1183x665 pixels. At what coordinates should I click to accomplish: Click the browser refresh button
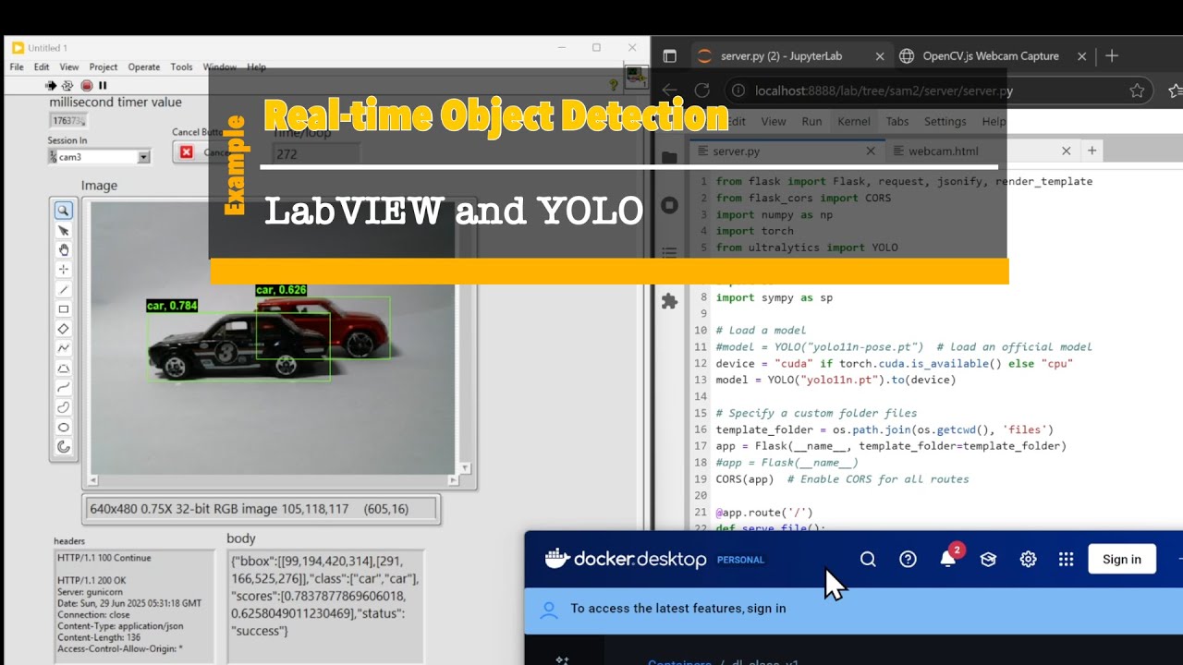[701, 91]
